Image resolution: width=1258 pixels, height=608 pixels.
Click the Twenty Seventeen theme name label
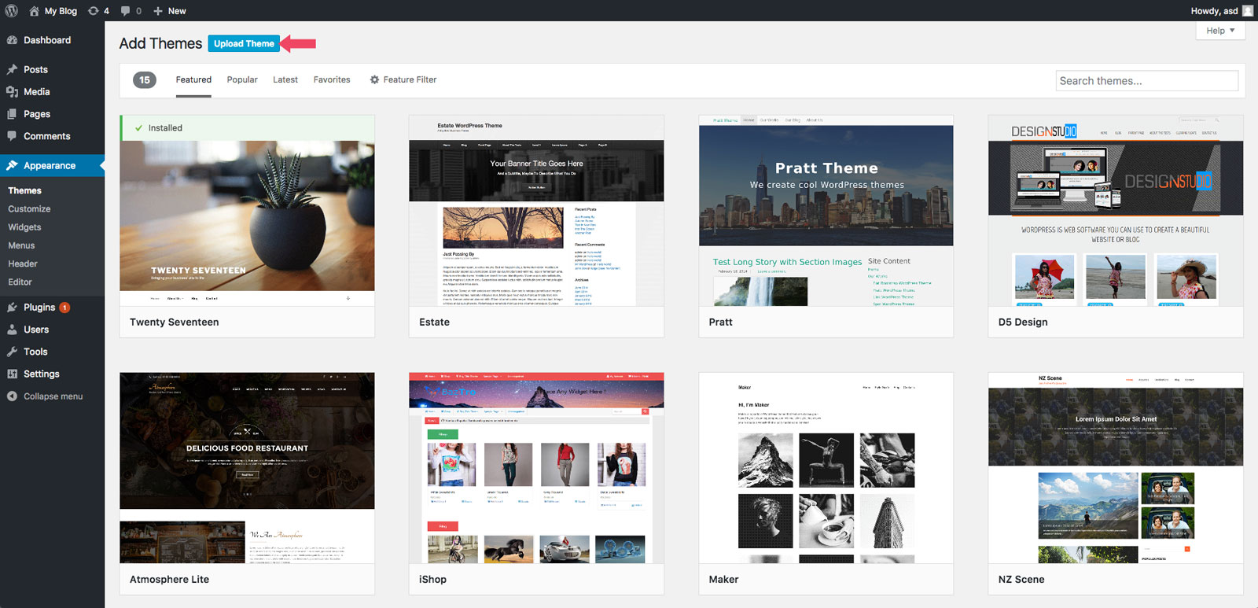[x=175, y=322]
